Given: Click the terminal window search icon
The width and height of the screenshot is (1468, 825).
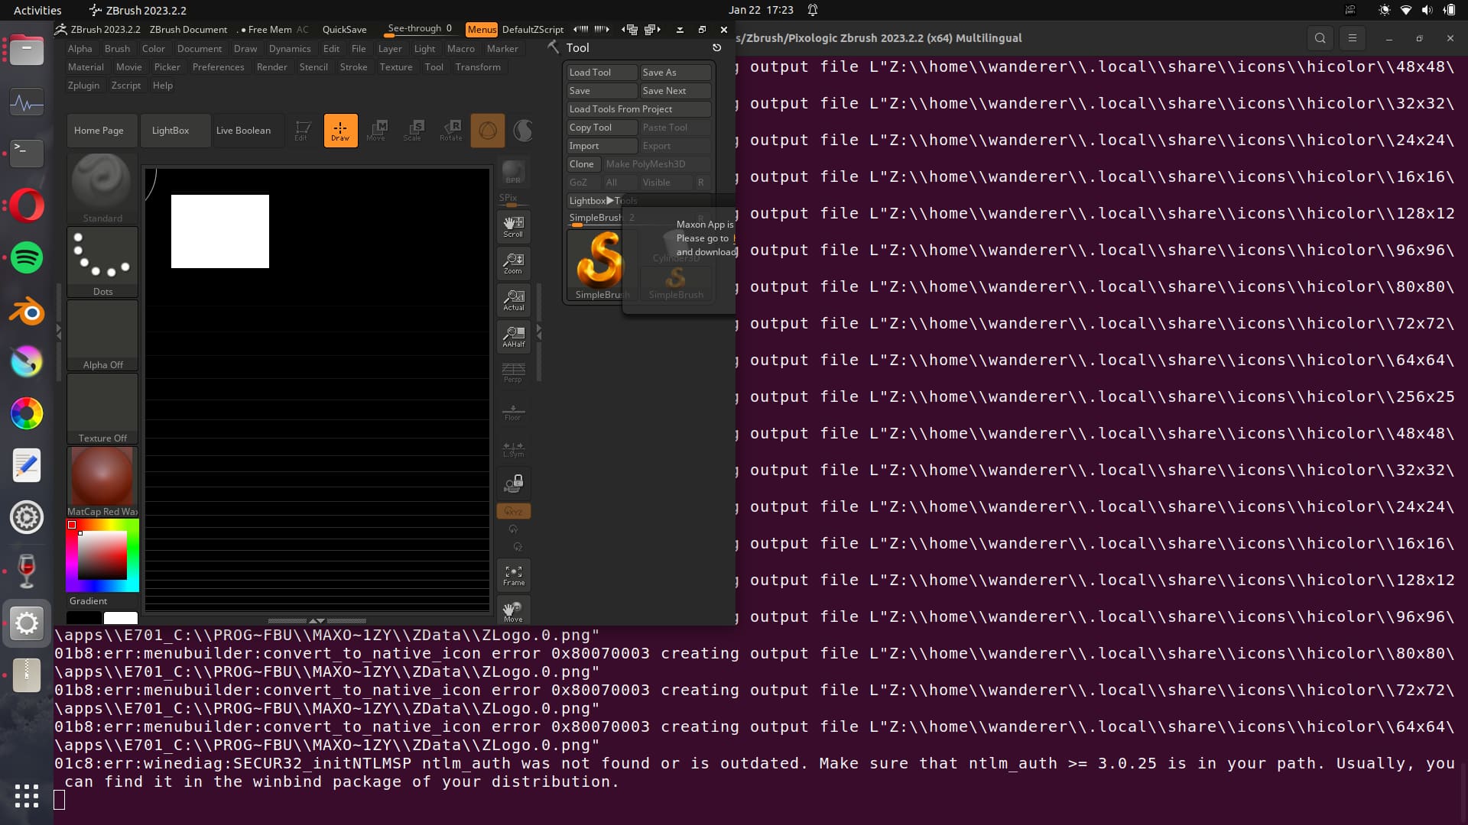Looking at the screenshot, I should coord(1320,38).
